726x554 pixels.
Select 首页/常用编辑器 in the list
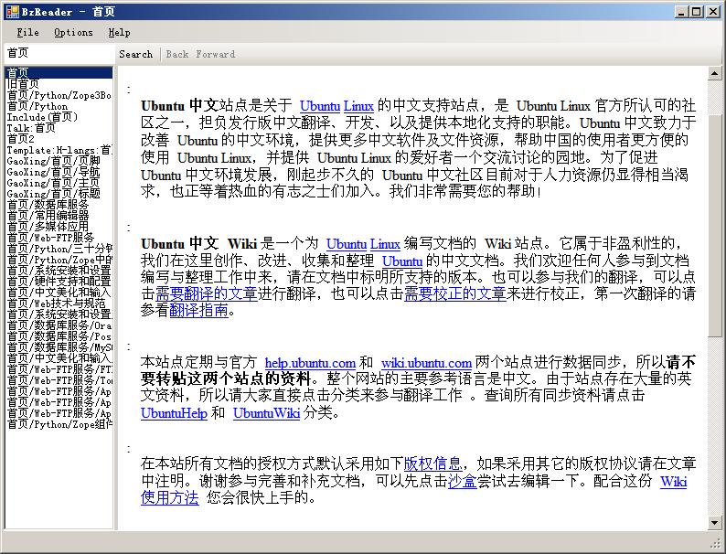click(x=59, y=216)
